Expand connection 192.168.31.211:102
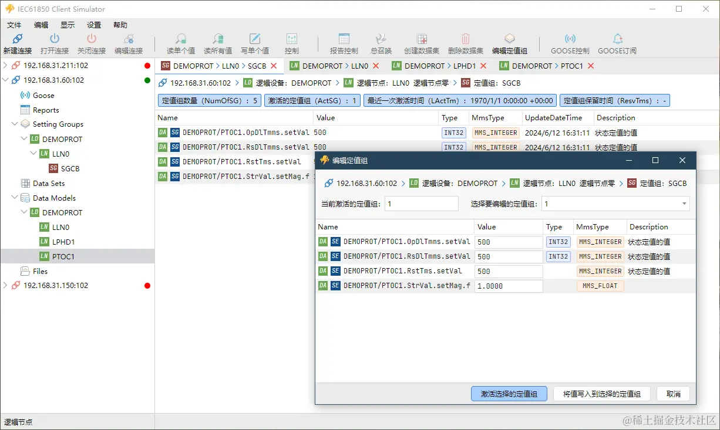This screenshot has height=430, width=720. pos(5,65)
